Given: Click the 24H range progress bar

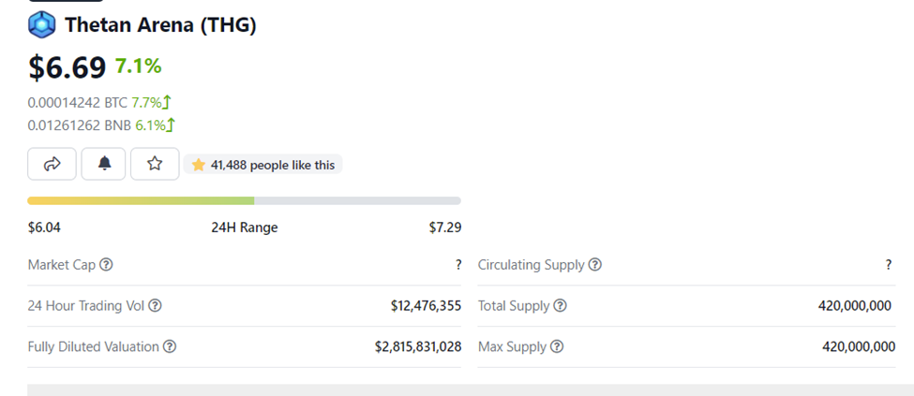Looking at the screenshot, I should (x=244, y=200).
